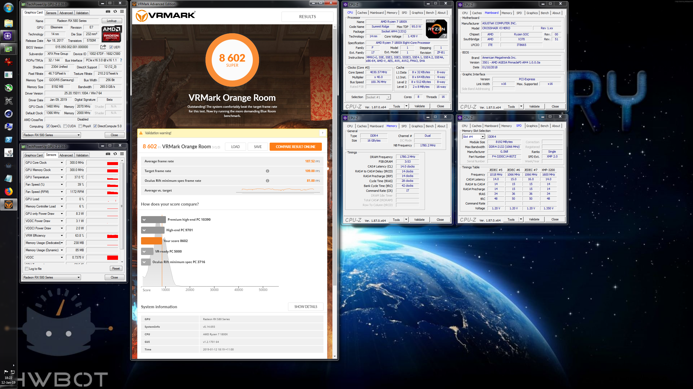Click info icon beside Oculus Rift minimum spec
693x389 pixels.
coord(267,181)
